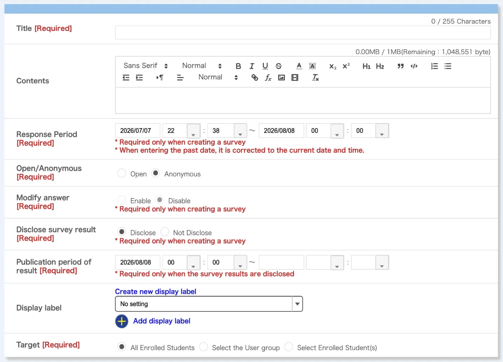Click the Title input field
Viewport: 503px width, 362px height.
303,33
